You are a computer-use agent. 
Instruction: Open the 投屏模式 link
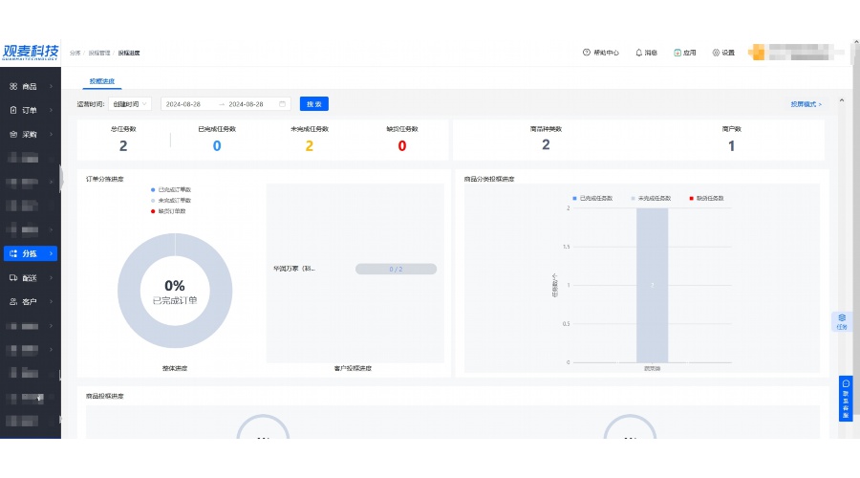(x=806, y=104)
